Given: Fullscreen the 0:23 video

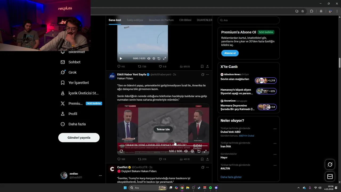Looking at the screenshot, I should pos(164,58).
